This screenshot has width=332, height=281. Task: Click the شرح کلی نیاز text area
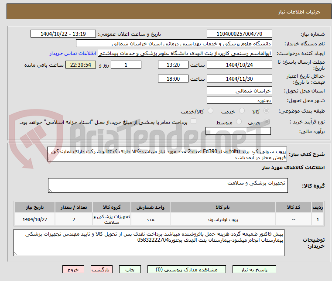[167, 154]
